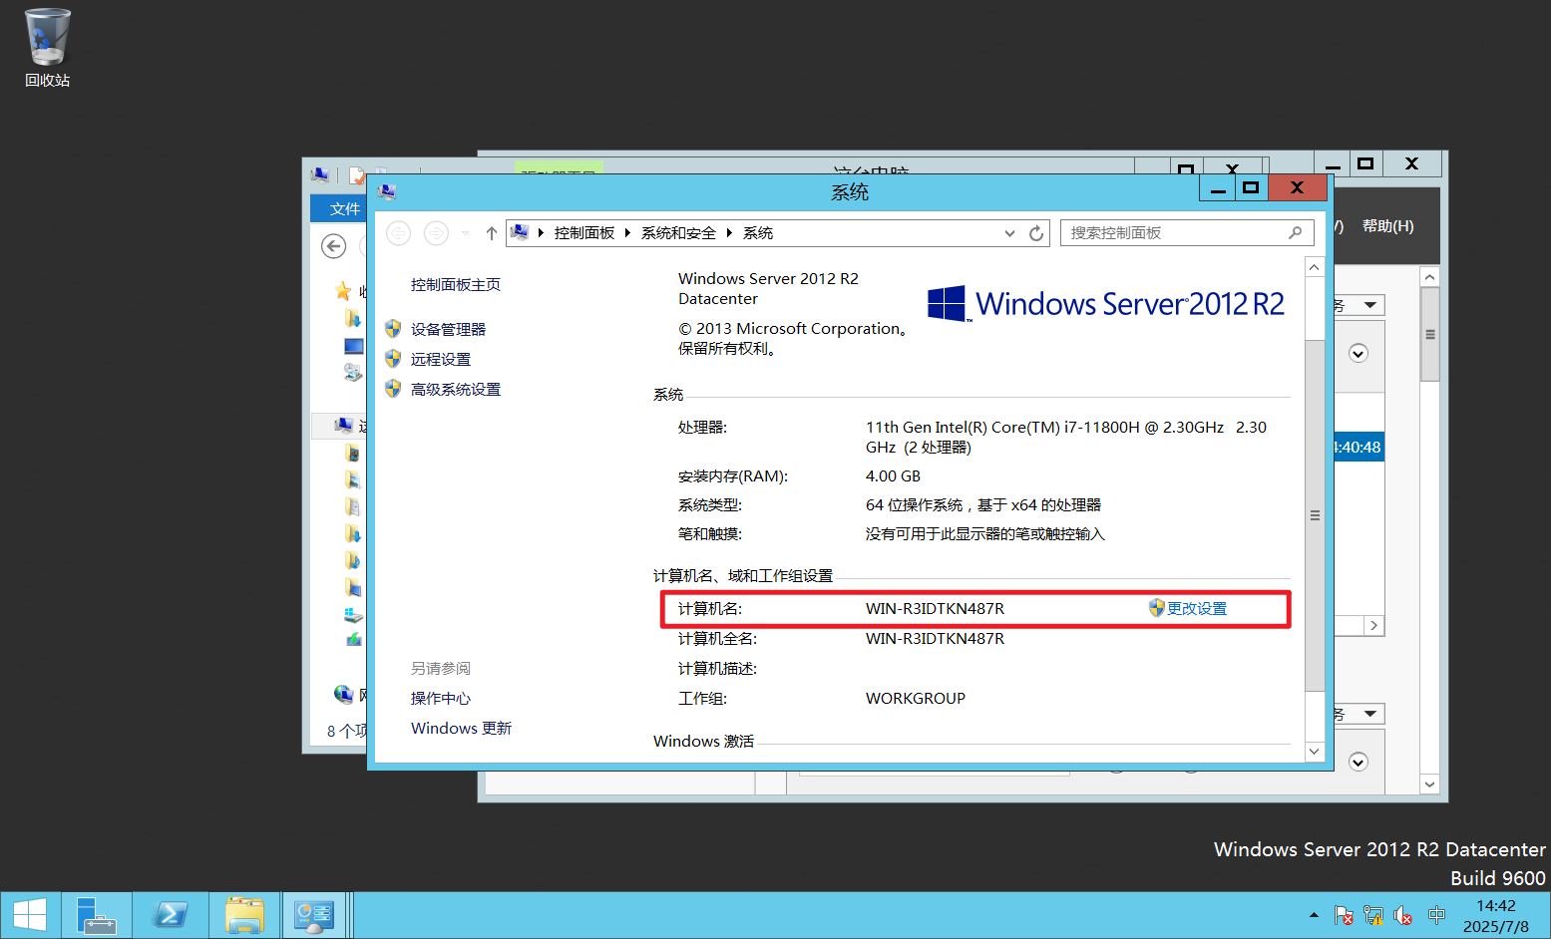The height and width of the screenshot is (939, 1551).
Task: Open File Explorer from taskbar
Action: tap(244, 915)
